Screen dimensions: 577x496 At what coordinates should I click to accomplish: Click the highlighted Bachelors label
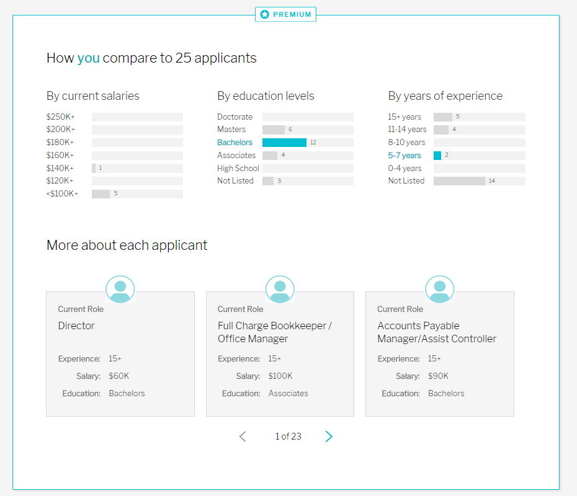tap(235, 143)
